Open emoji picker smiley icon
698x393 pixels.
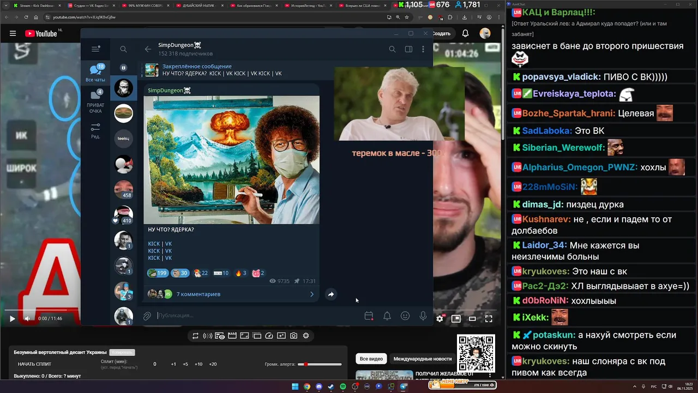[x=405, y=315]
